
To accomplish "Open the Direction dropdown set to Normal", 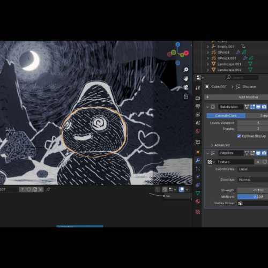I will click(252, 180).
